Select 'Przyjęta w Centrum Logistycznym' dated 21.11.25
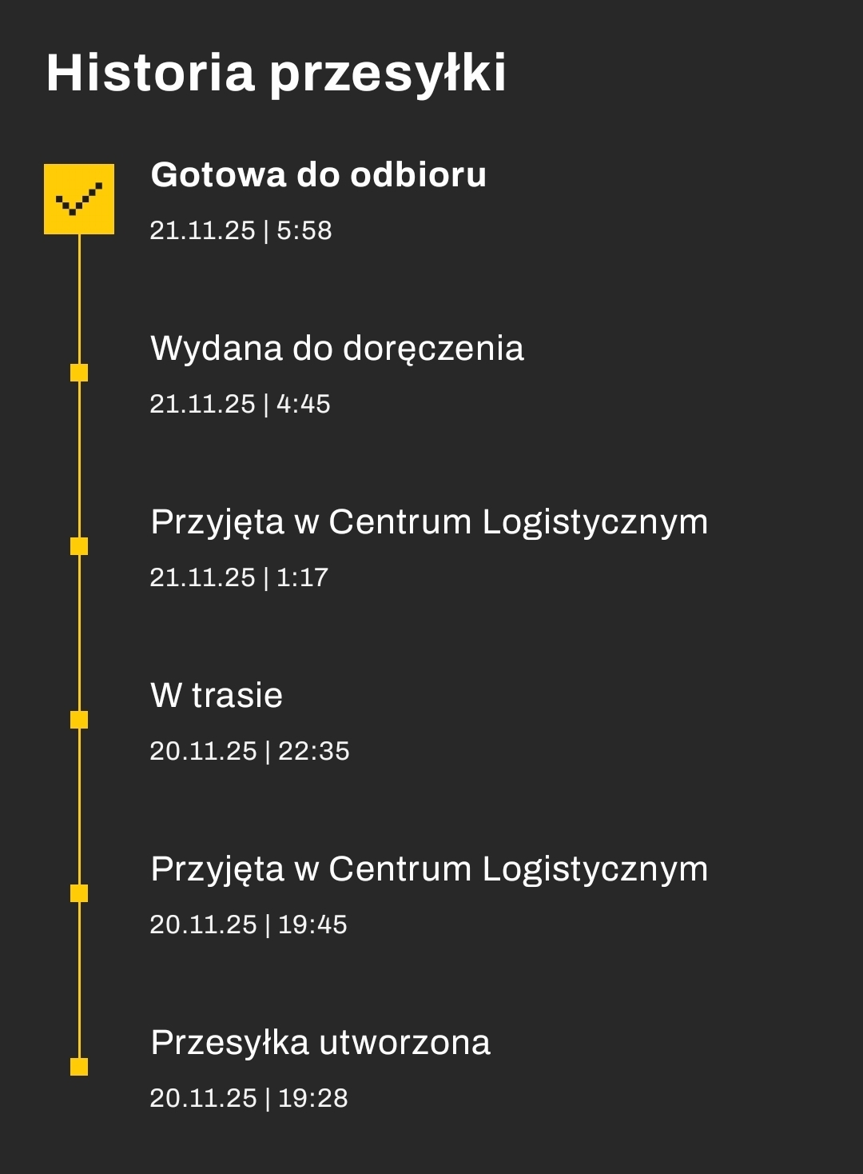Viewport: 863px width, 1174px height. pos(429,521)
